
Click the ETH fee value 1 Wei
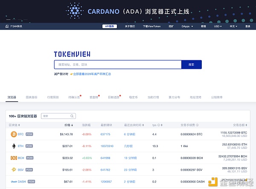(184, 146)
